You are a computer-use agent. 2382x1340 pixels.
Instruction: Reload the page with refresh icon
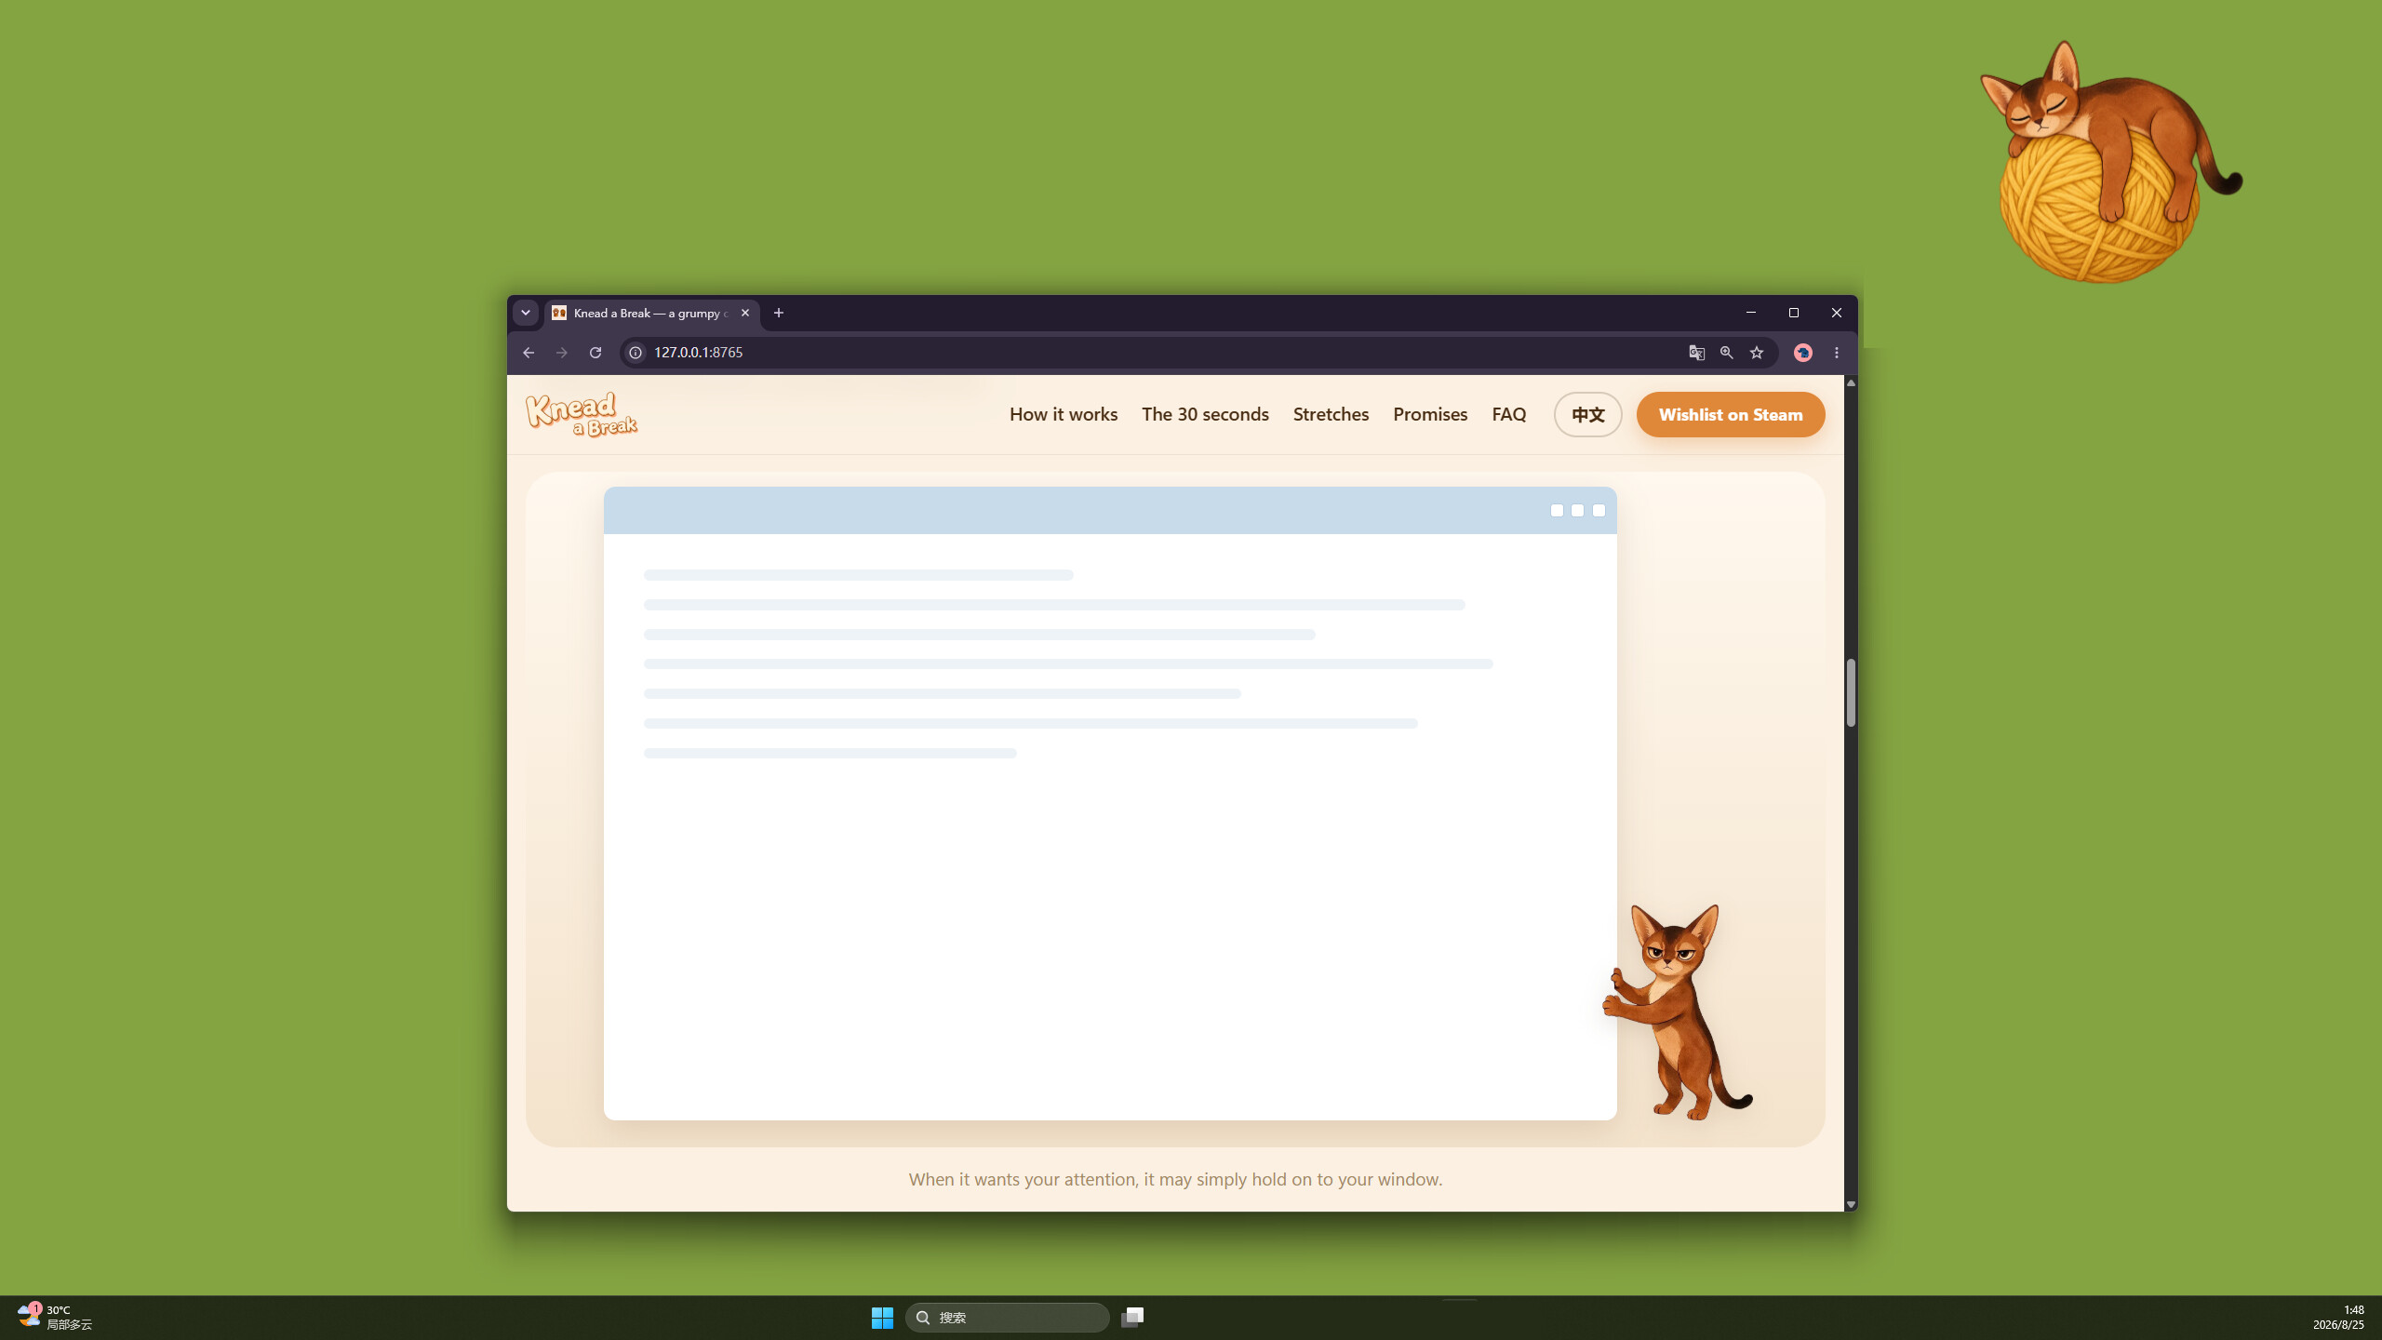point(595,353)
